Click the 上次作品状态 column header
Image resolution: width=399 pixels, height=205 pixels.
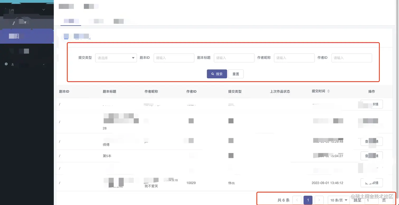pos(280,92)
